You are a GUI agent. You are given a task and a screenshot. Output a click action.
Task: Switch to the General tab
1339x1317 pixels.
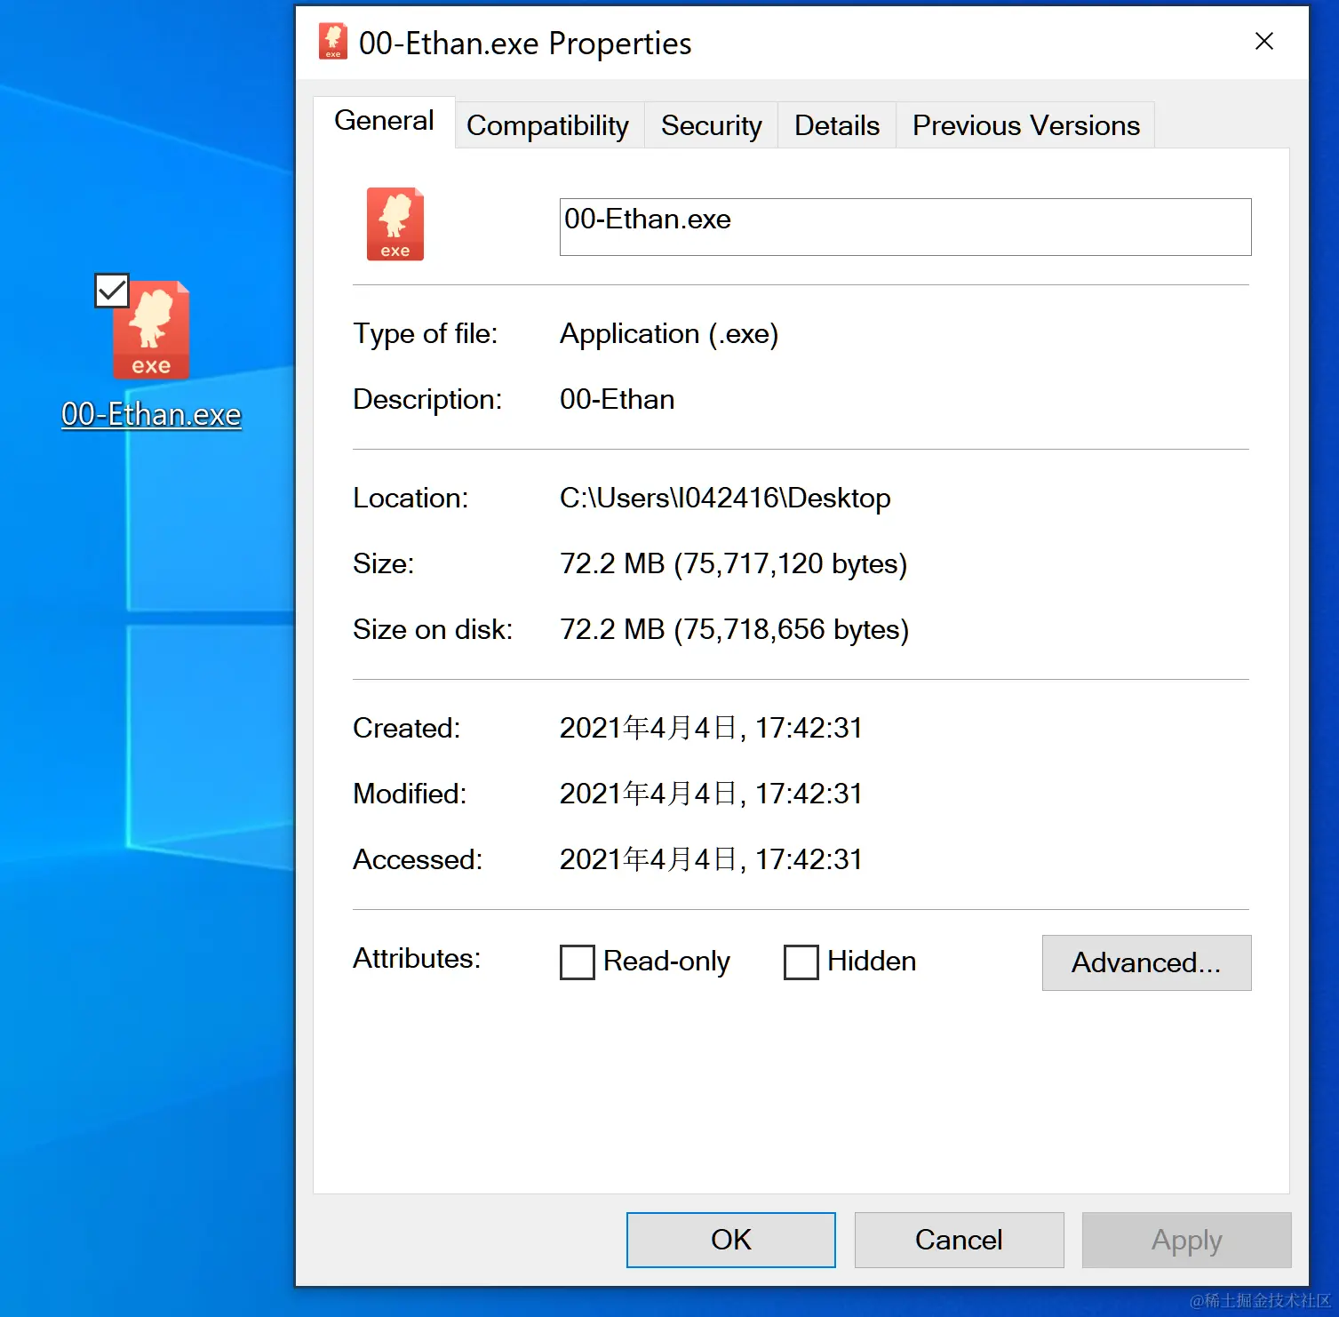pos(384,121)
